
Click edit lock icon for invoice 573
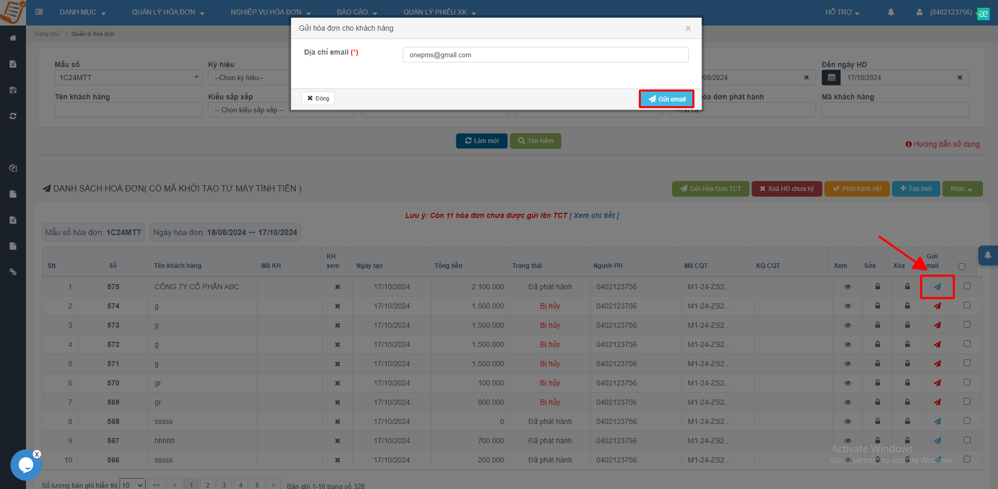877,325
